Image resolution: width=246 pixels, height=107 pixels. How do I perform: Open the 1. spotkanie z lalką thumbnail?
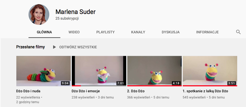pos(210,71)
